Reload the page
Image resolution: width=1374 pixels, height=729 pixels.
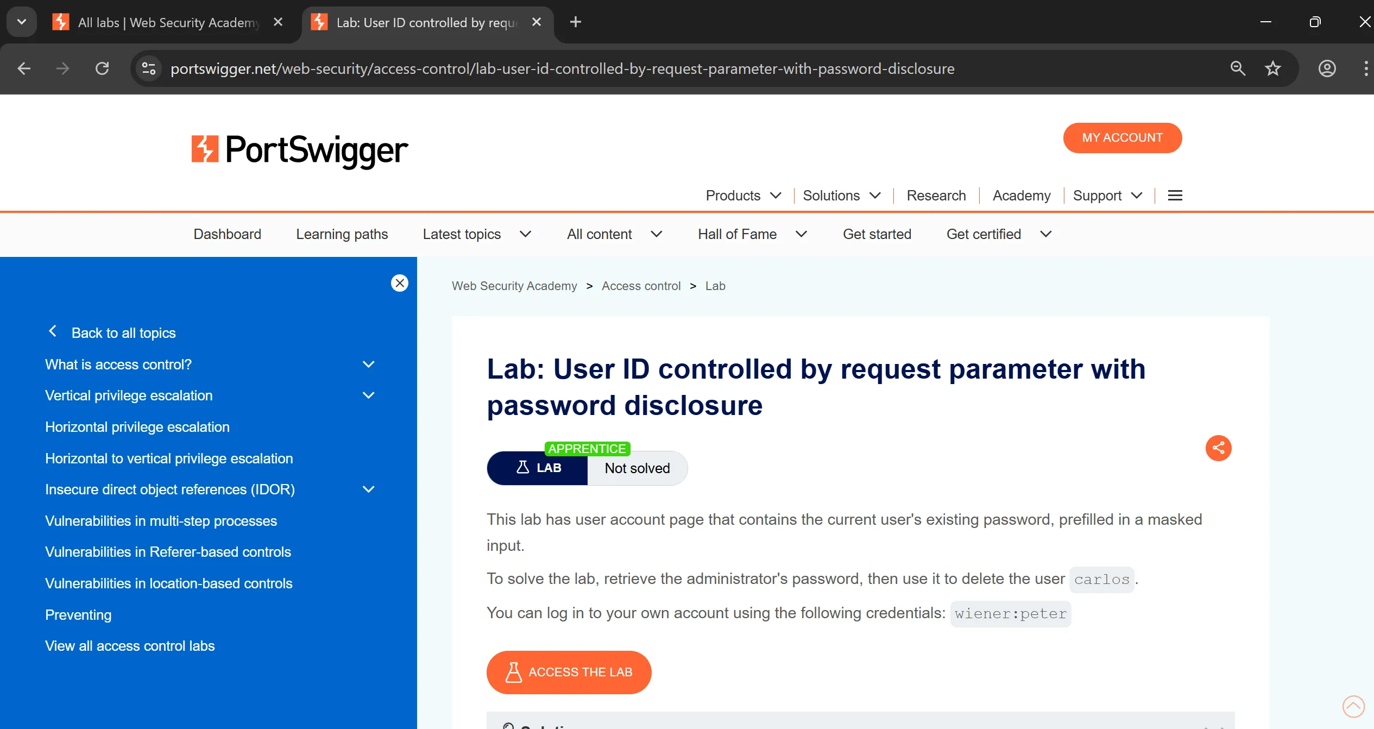[102, 68]
